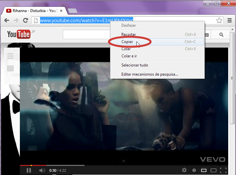The height and width of the screenshot is (175, 236).
Task: Seek on the red video progress bar
Action: pos(33,165)
